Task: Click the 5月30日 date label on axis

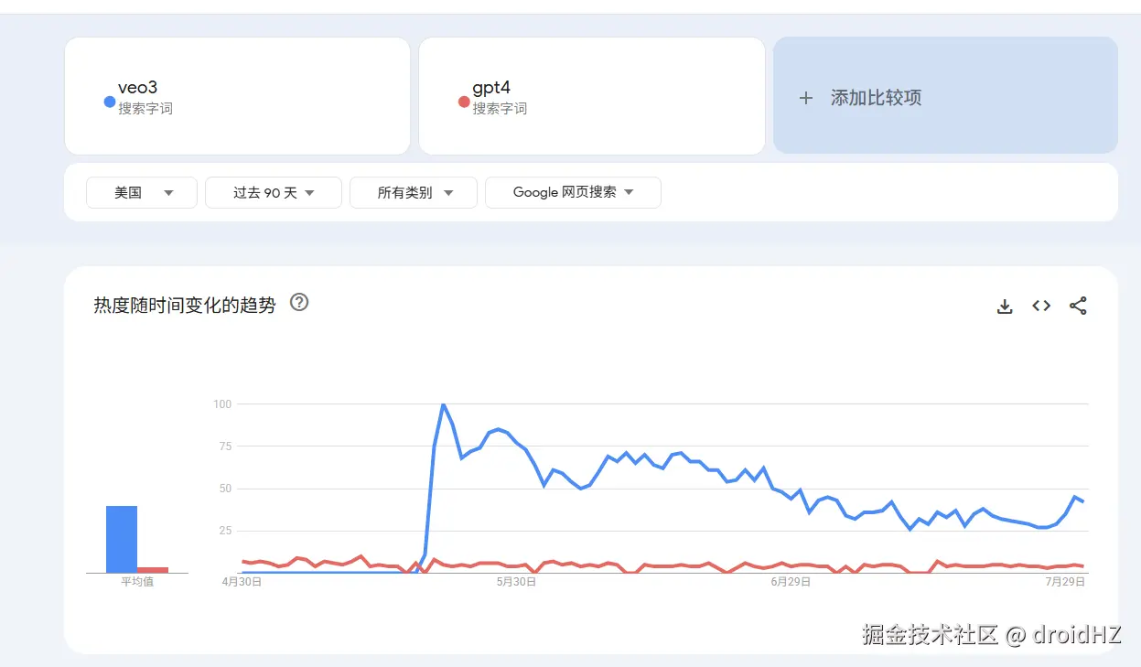Action: pos(516,582)
